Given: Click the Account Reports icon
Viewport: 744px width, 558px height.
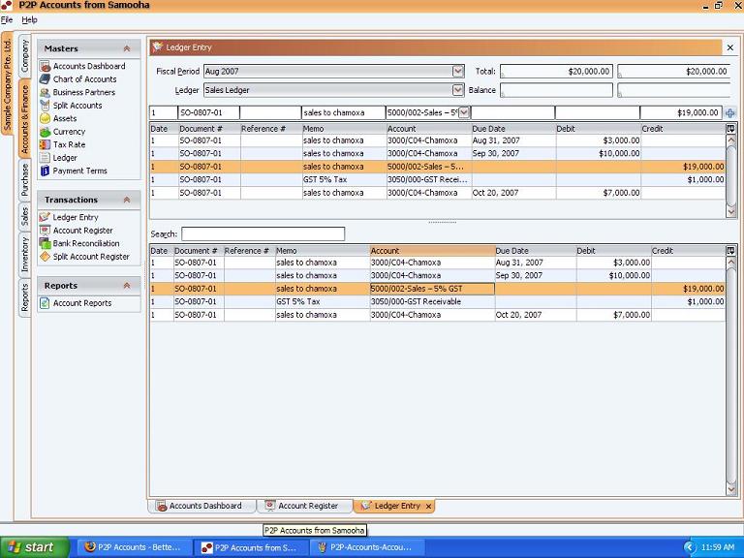Looking at the screenshot, I should point(46,303).
